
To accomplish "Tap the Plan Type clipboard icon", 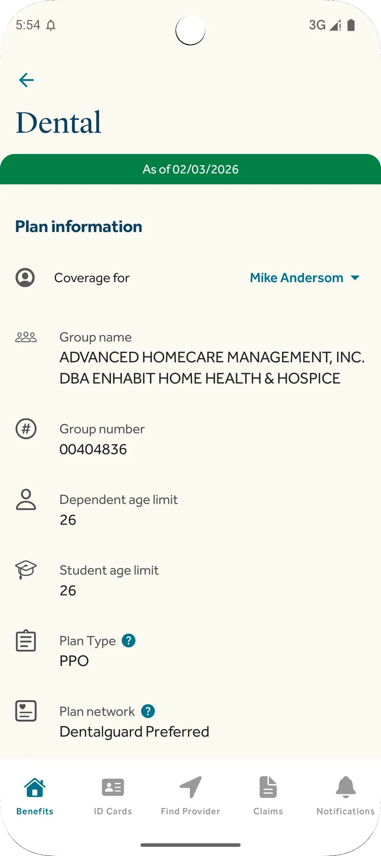I will [x=26, y=641].
